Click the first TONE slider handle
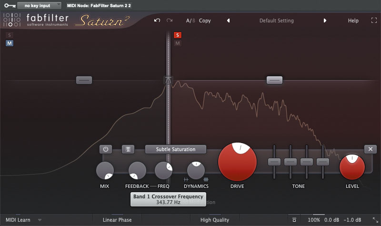Viewport: 381px width, 226px height. [x=274, y=162]
